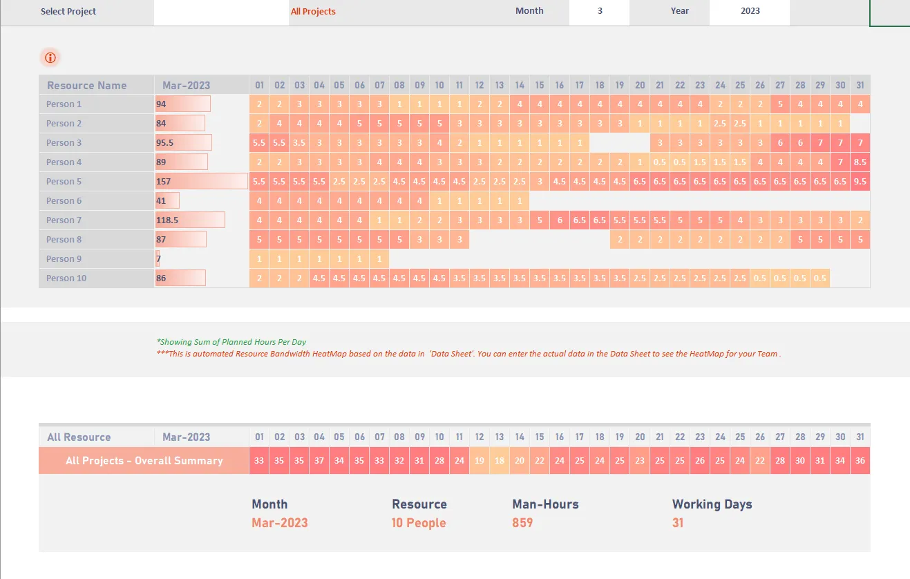Viewport: 910px width, 579px height.
Task: Select the summary cell for day 14 showing 20
Action: tap(520, 461)
